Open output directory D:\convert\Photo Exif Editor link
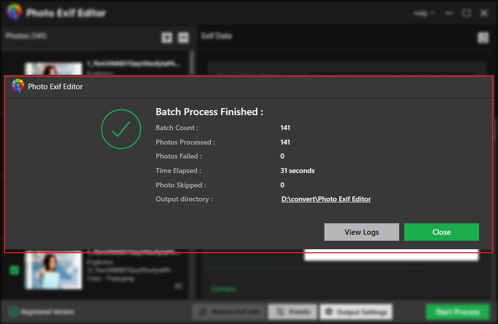Viewport: 498px width, 324px height. [326, 199]
